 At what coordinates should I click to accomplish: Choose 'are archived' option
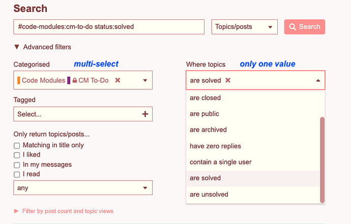253,130
